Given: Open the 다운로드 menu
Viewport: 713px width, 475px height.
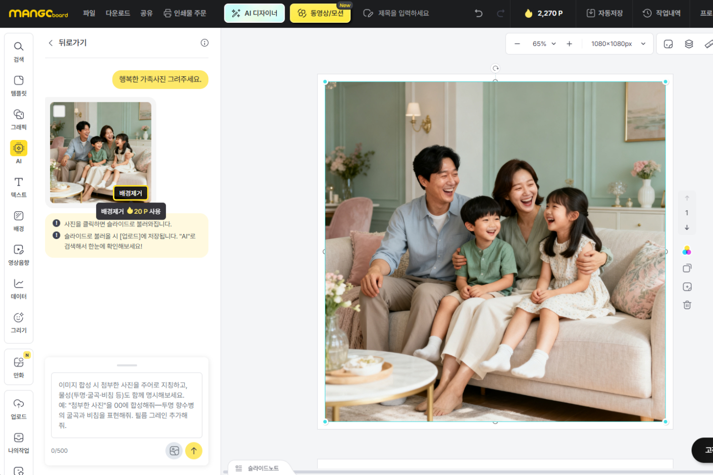Looking at the screenshot, I should (118, 13).
